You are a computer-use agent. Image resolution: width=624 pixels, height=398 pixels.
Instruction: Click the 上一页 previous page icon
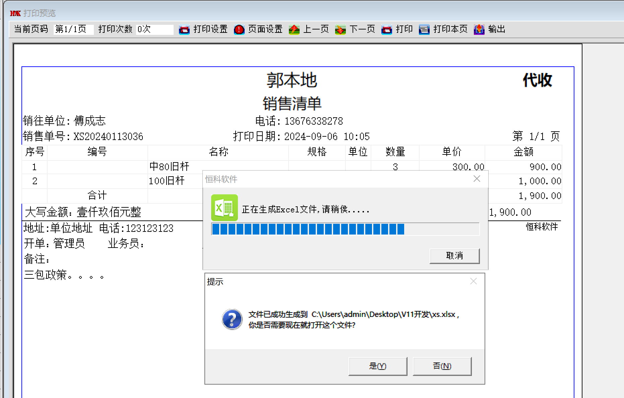294,29
